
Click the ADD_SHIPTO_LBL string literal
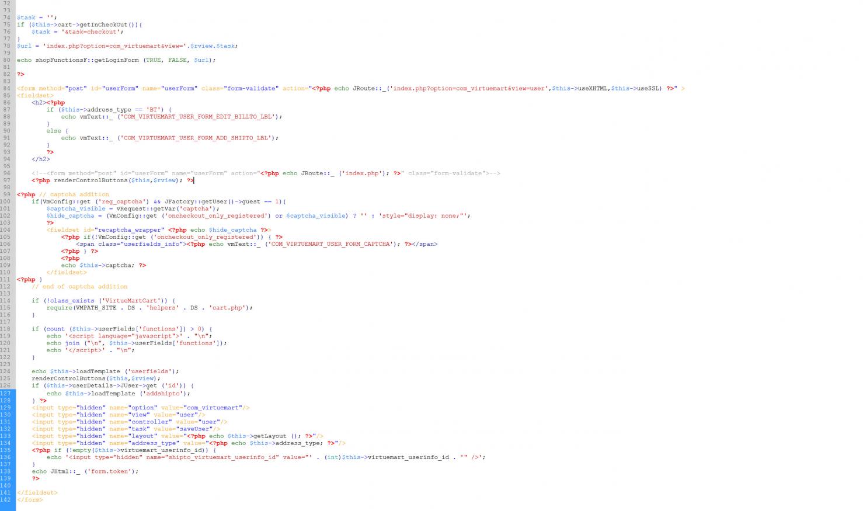click(x=196, y=138)
